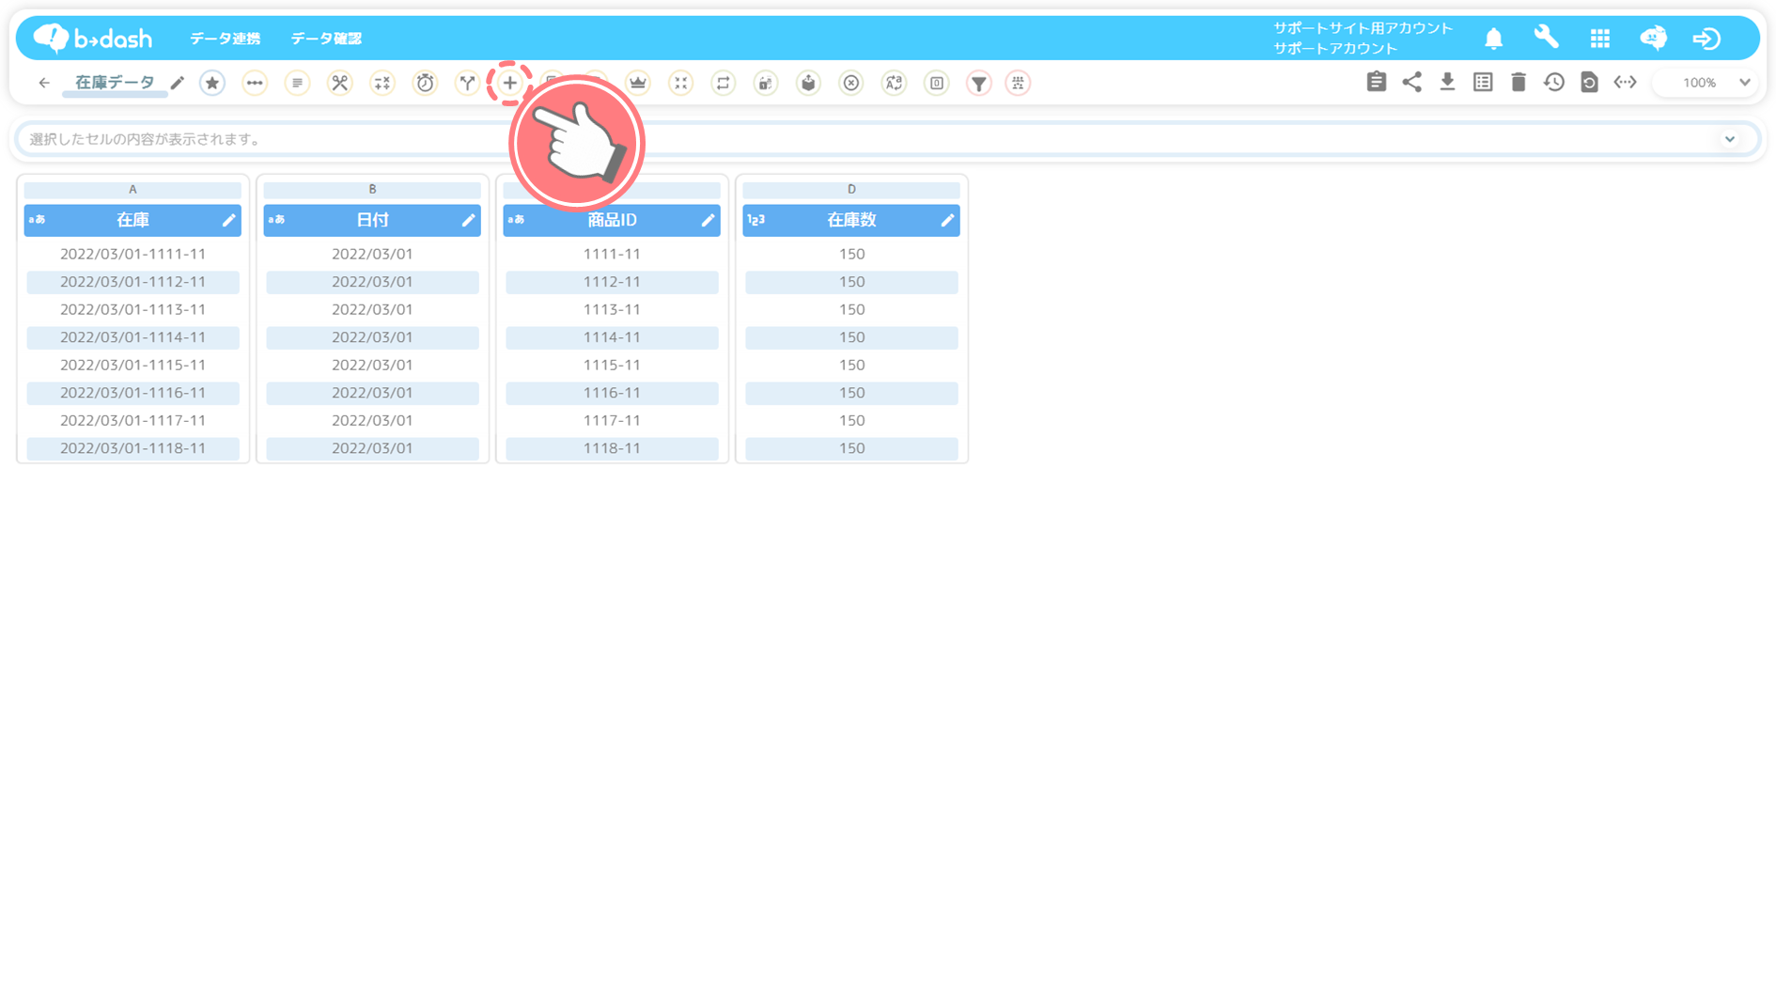Open the math operators calculation icon
This screenshot has width=1776, height=999.
click(x=382, y=83)
